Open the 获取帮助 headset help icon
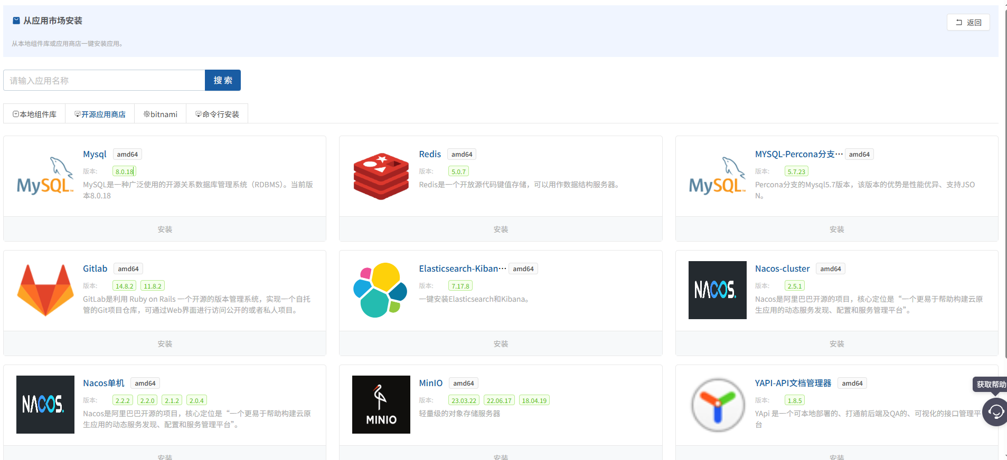The width and height of the screenshot is (1007, 460). tap(995, 411)
